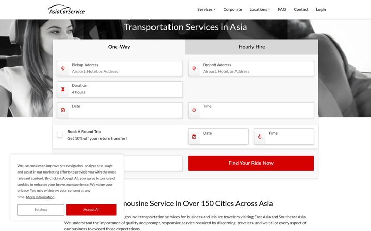Screen dimensions: 371x231
Task: Follow the More Information cookie link
Action: (40, 197)
